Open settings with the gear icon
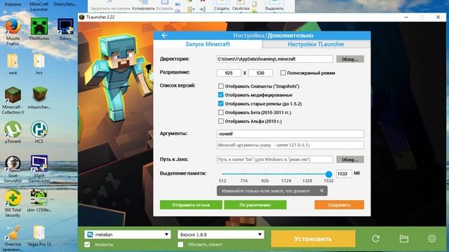Screen dimensions: 449x252 (432, 239)
